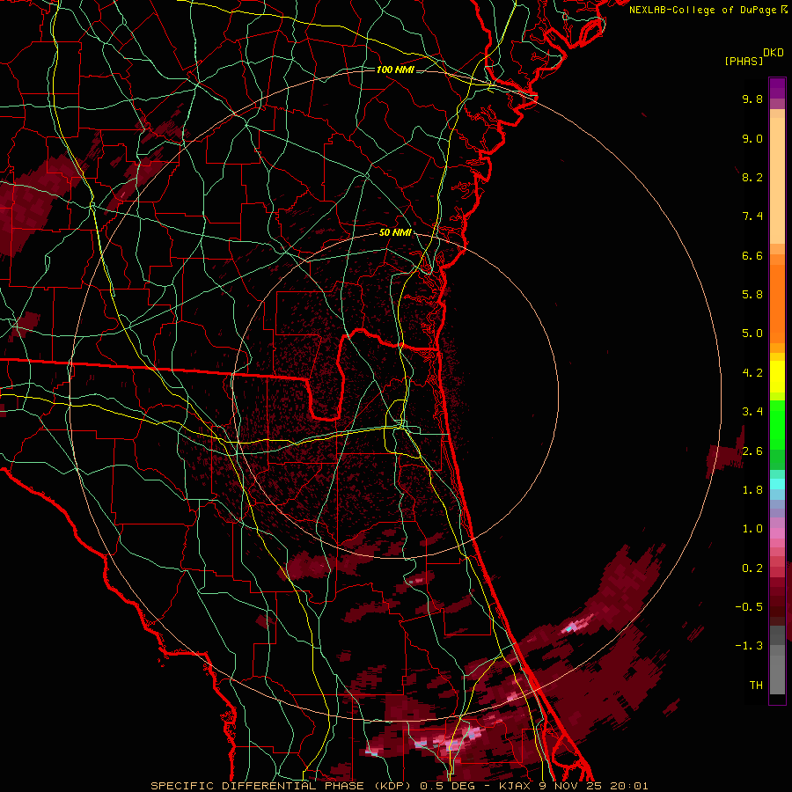Click the 6.6 value on color scale
The width and height of the screenshot is (792, 792).
coord(752,255)
